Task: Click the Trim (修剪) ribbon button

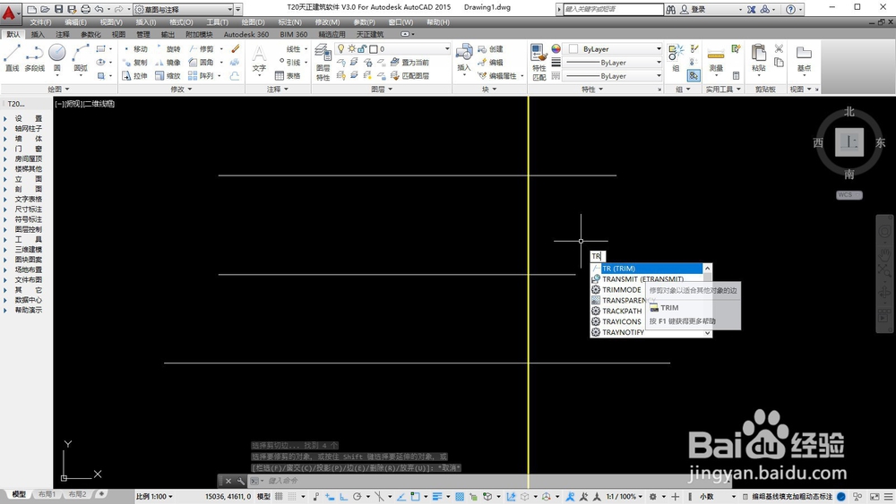Action: pyautogui.click(x=201, y=49)
